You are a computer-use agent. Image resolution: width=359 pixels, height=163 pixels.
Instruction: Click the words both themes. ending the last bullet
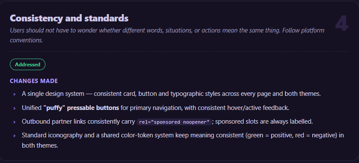point(40,145)
